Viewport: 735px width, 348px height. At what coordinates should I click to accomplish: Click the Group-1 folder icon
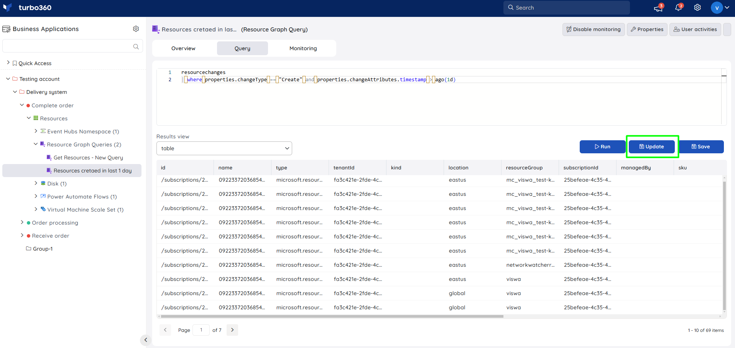pyautogui.click(x=28, y=248)
